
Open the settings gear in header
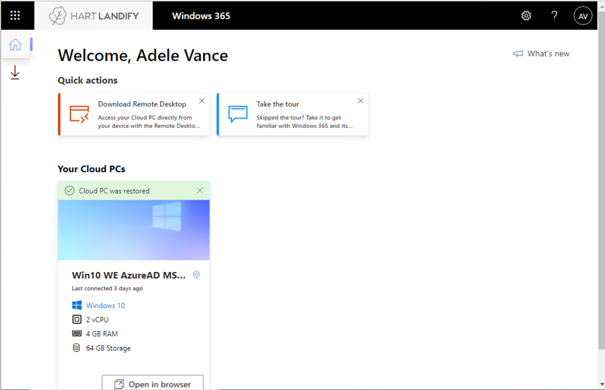(526, 16)
